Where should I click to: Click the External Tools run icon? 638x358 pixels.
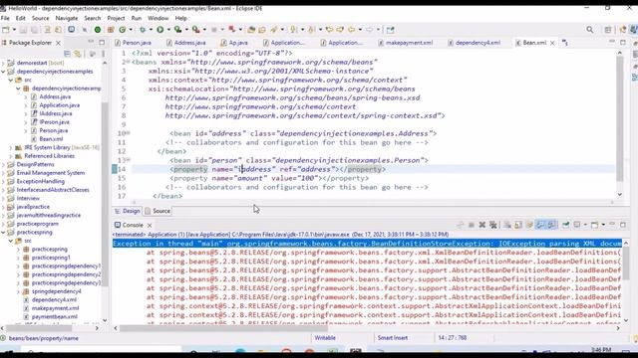point(195,30)
